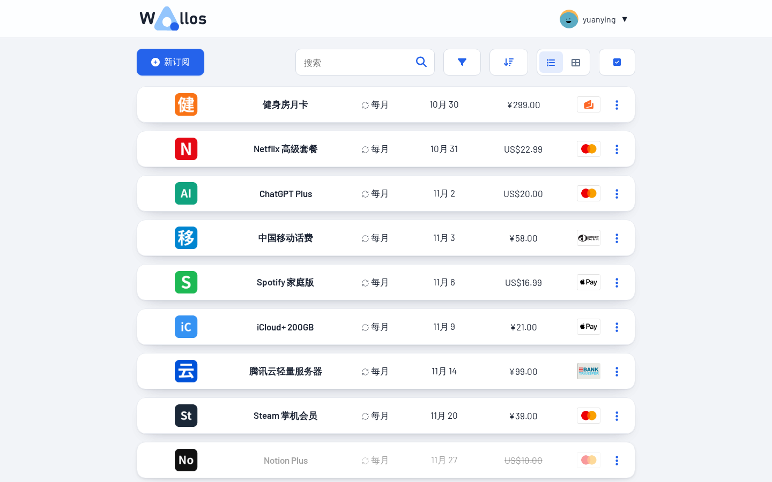This screenshot has height=482, width=772.
Task: Switch to grid view
Action: pyautogui.click(x=576, y=63)
